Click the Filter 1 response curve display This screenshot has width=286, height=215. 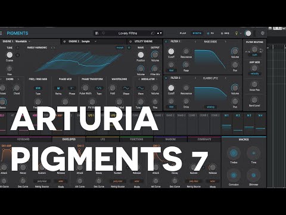coord(210,59)
